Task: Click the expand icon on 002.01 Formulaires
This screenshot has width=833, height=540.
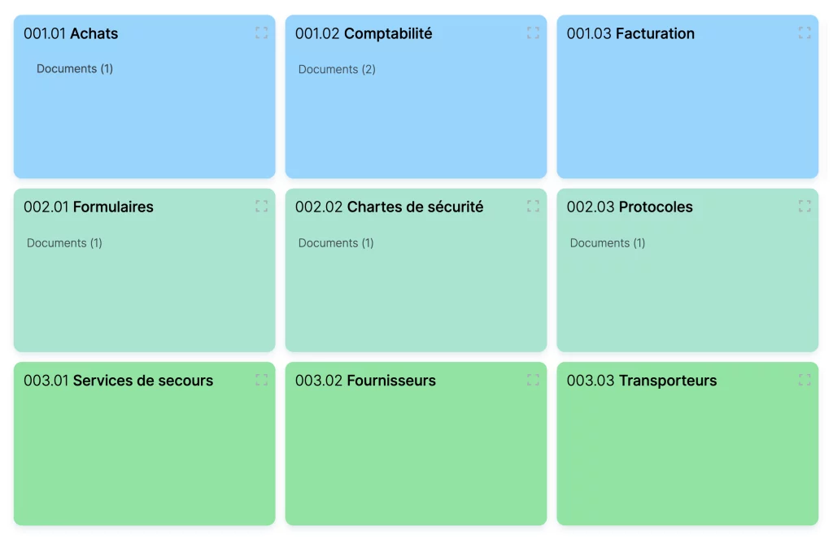Action: click(262, 206)
